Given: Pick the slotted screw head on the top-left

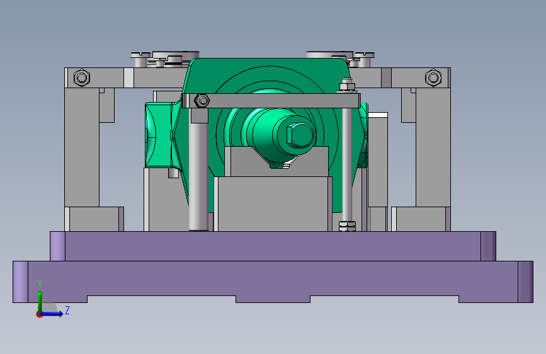Looking at the screenshot, I should point(140,55).
